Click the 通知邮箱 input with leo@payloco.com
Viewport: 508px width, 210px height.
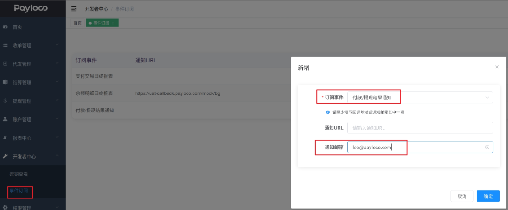click(420, 147)
